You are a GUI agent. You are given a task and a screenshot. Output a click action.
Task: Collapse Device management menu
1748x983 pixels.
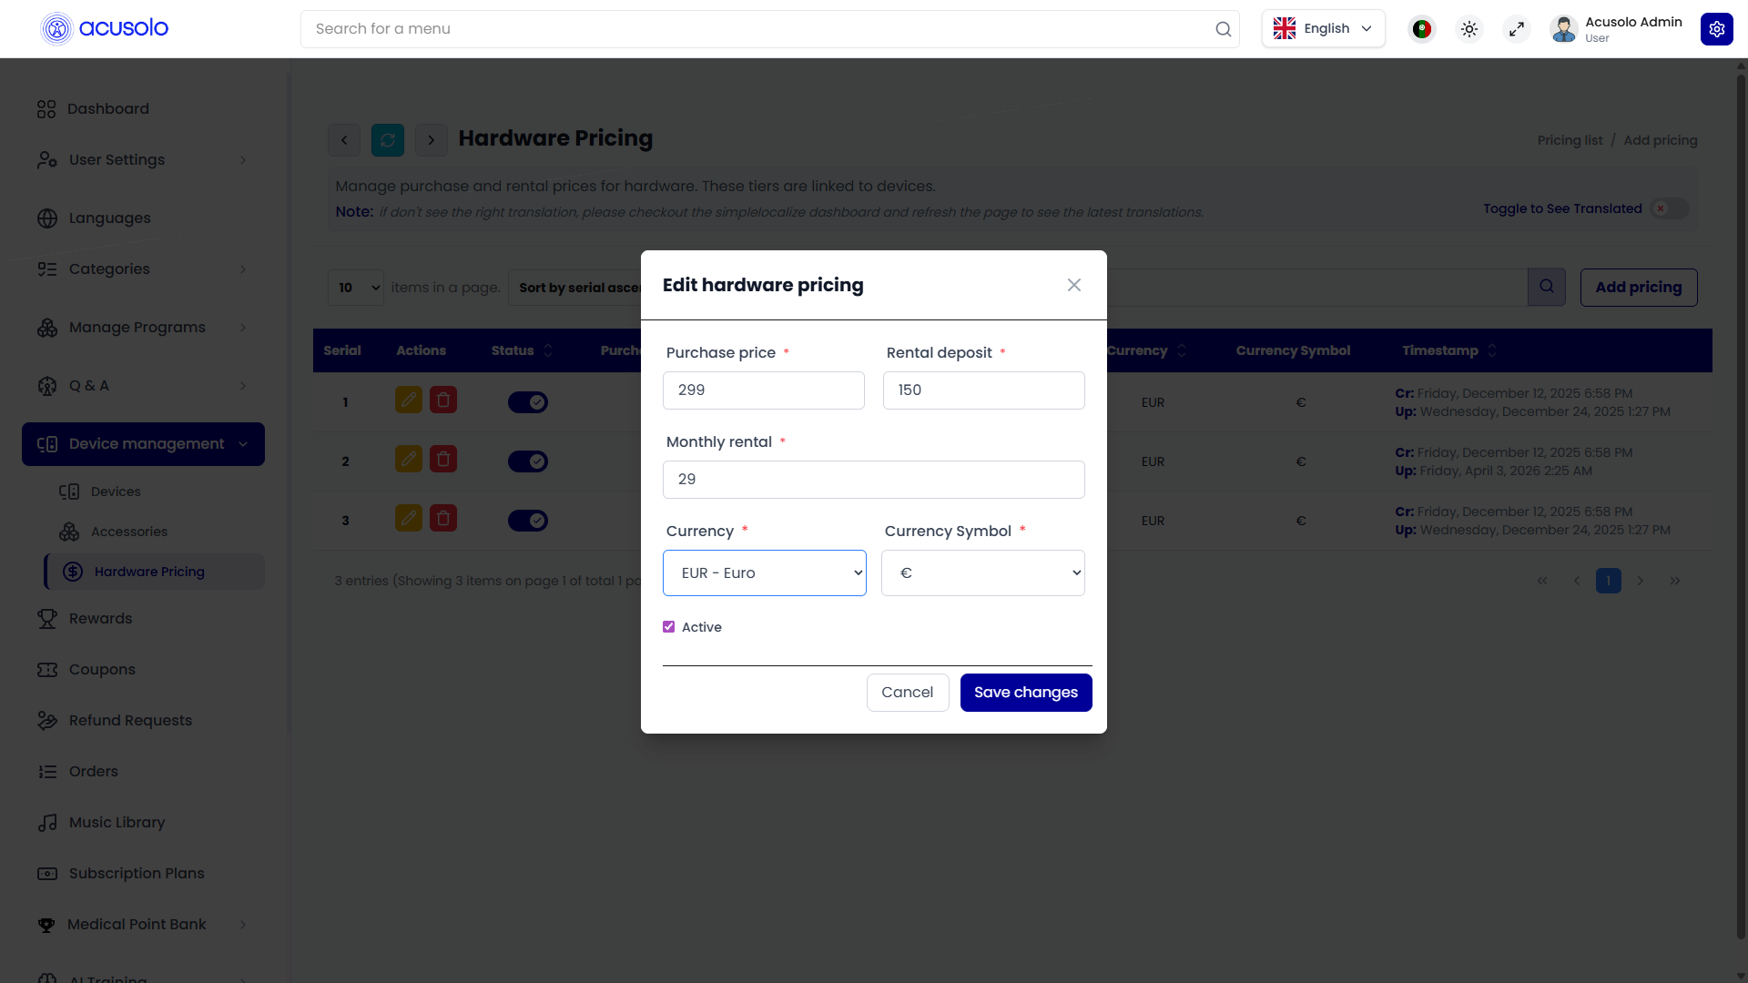143,444
